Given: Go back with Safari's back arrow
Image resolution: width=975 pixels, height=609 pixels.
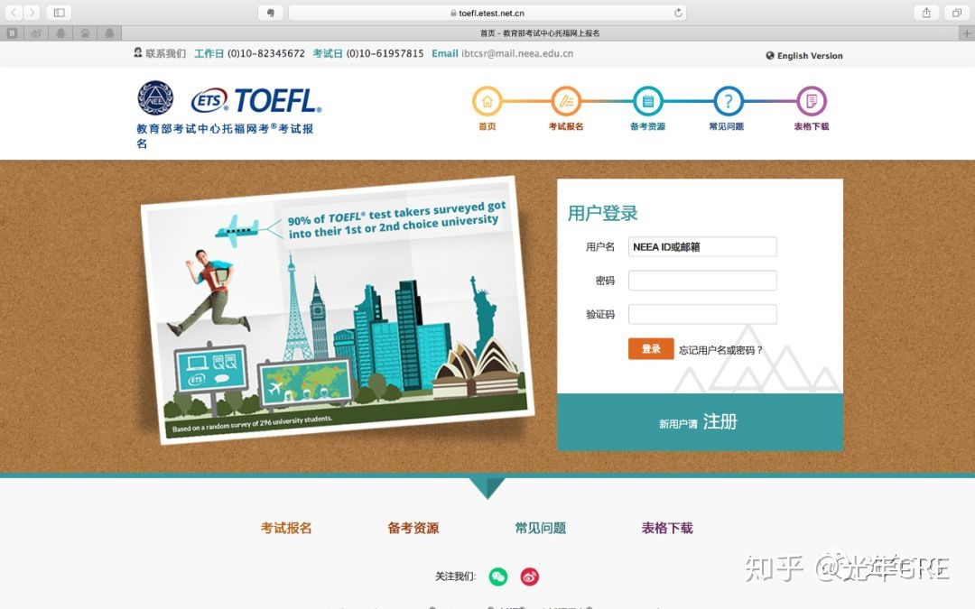Looking at the screenshot, I should (14, 13).
